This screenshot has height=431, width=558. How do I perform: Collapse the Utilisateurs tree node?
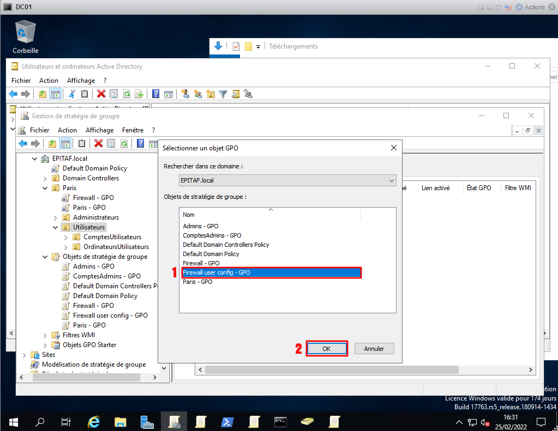coord(56,227)
